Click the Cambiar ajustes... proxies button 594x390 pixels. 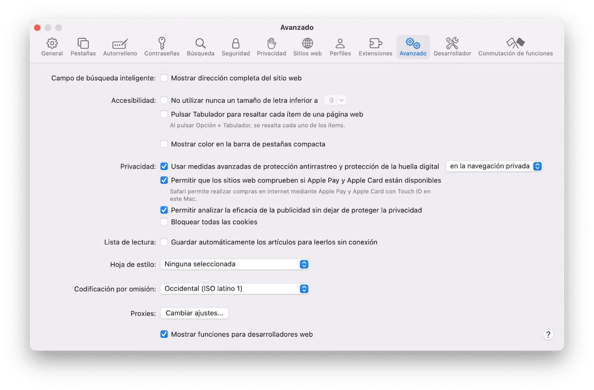click(194, 313)
